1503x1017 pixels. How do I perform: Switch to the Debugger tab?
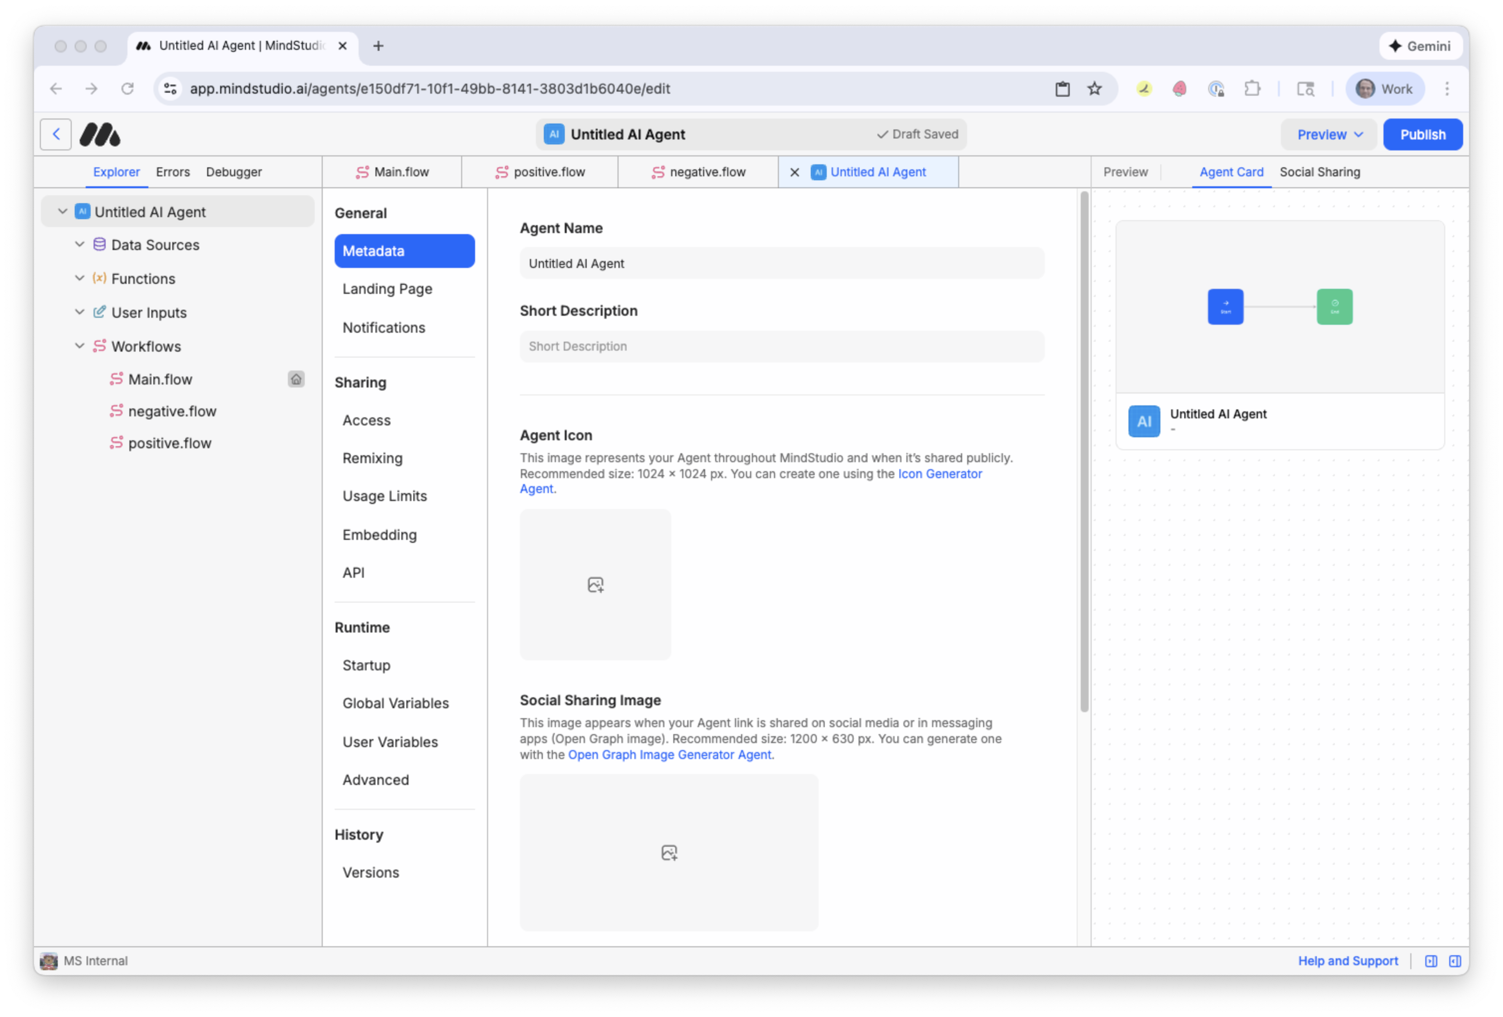coord(234,172)
